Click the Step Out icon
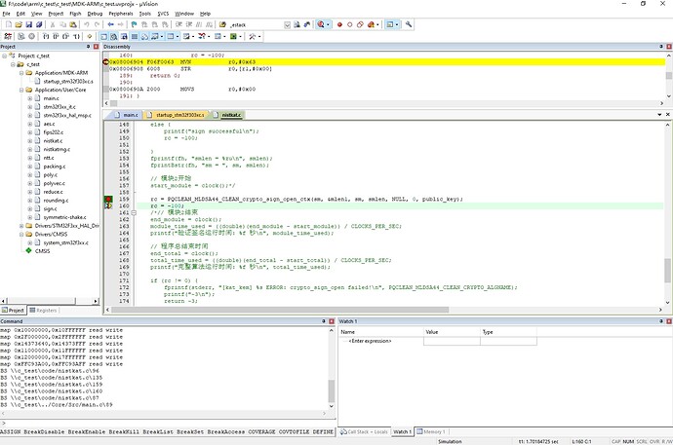673x445 pixels. tap(65, 36)
